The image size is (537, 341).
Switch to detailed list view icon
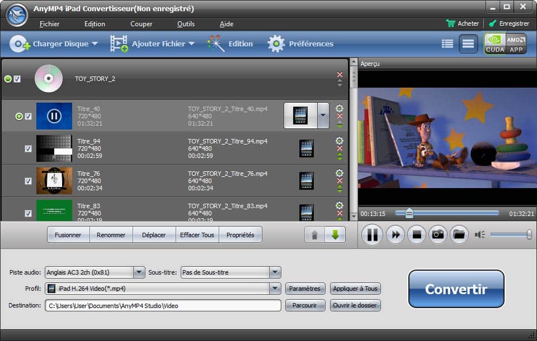click(468, 44)
